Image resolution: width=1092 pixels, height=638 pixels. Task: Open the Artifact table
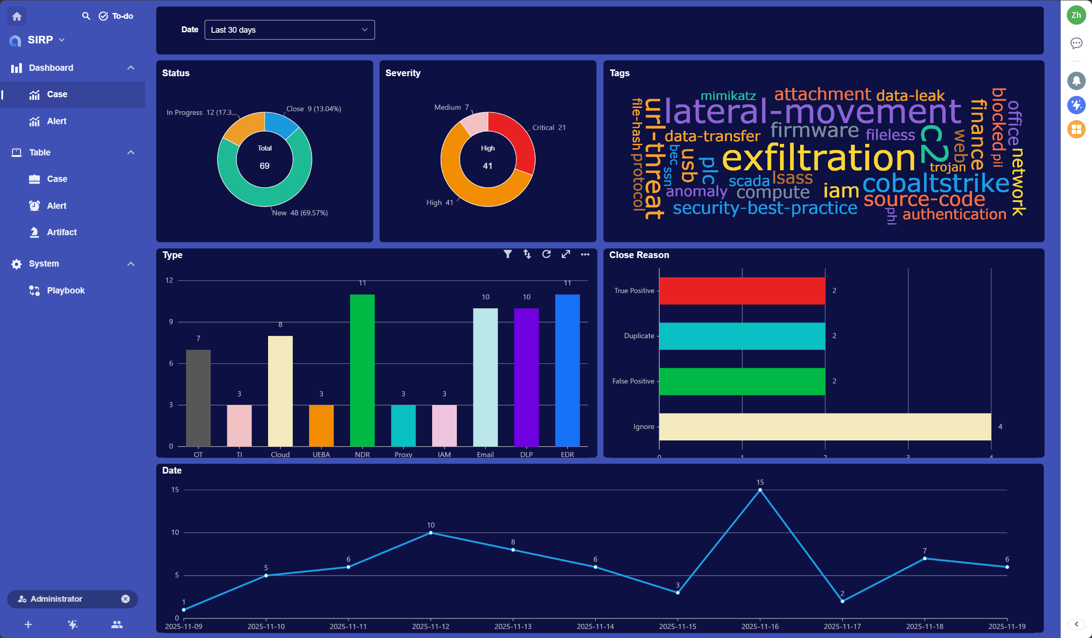click(61, 232)
